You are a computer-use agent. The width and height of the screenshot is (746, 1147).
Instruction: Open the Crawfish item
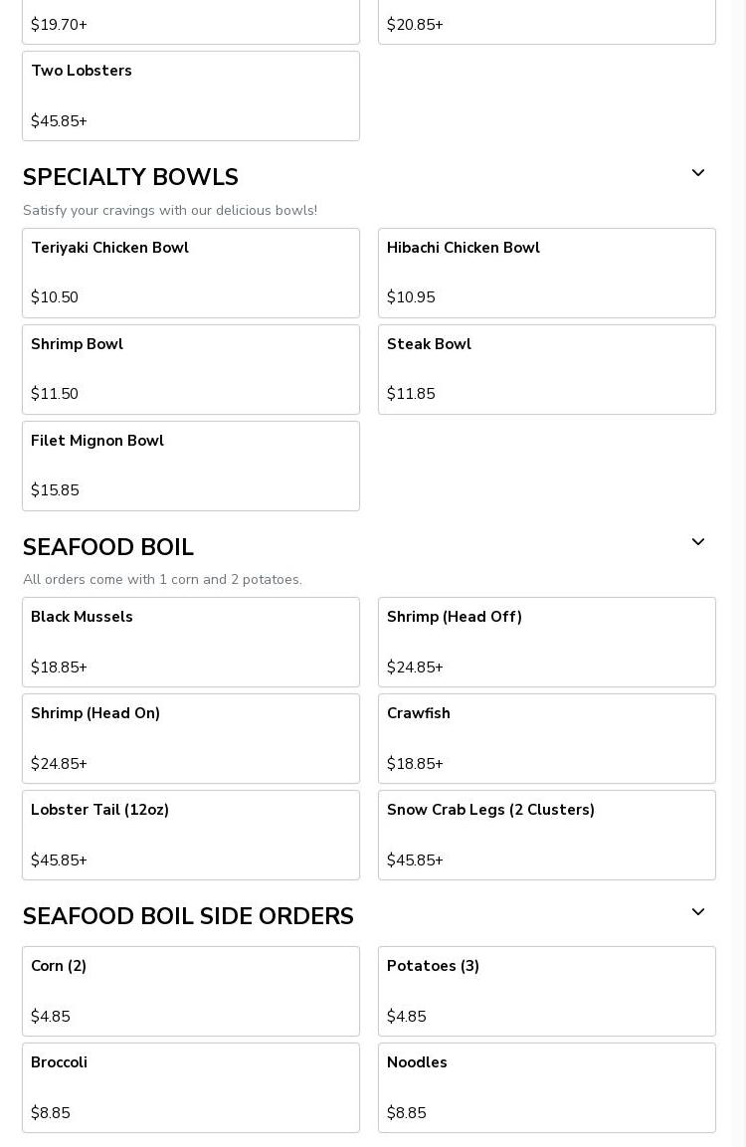coord(547,738)
